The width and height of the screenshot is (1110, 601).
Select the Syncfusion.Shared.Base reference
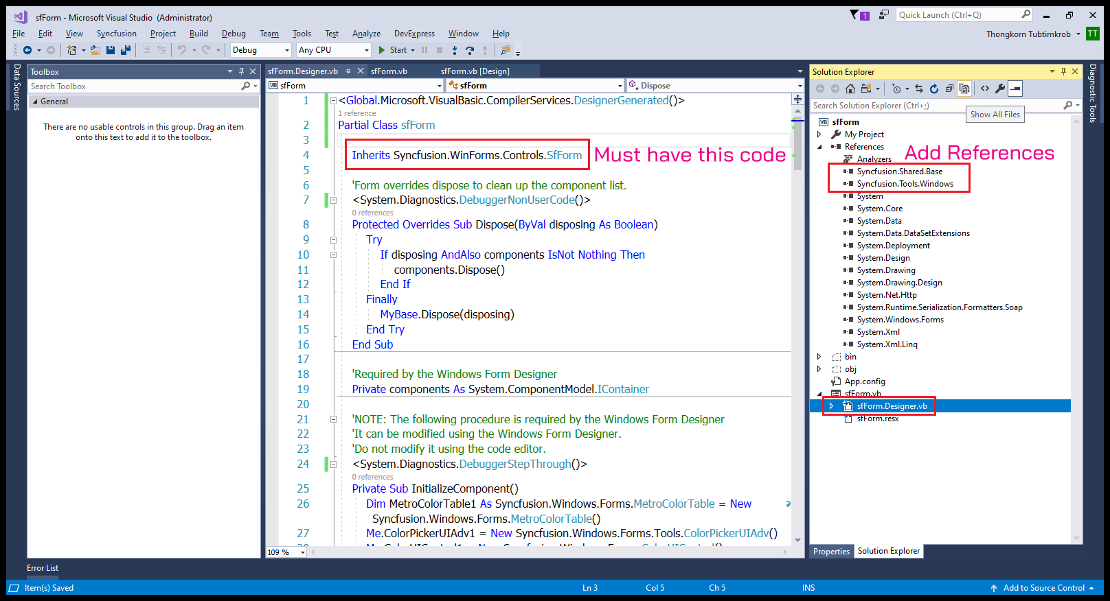(x=899, y=172)
